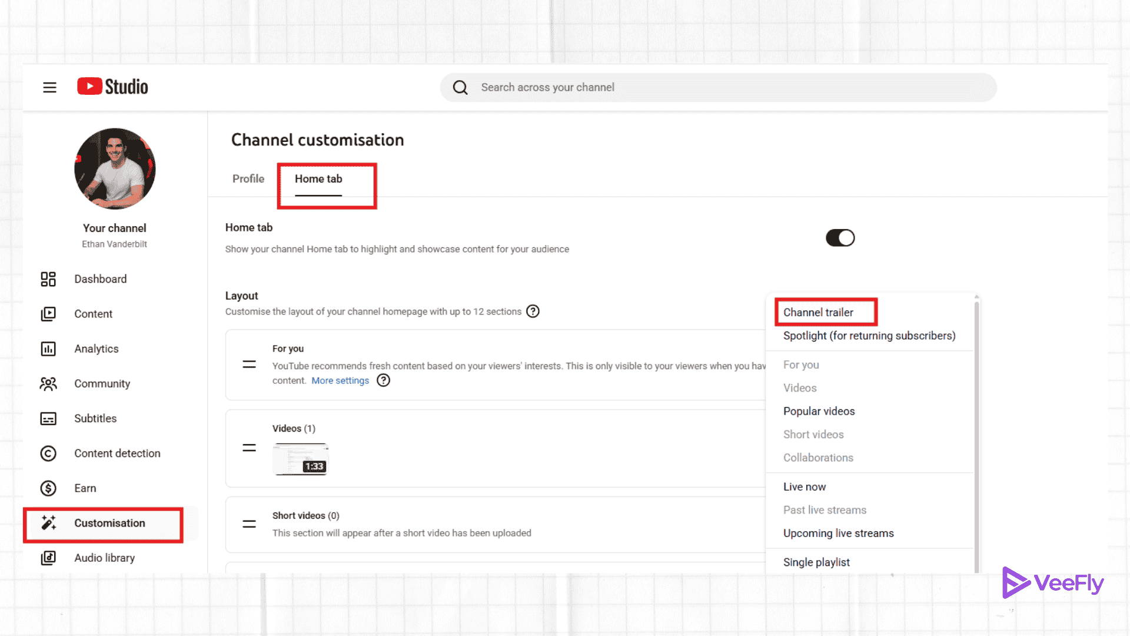Screen dimensions: 1130x636
Task: Open the Earn monetisation section
Action: pyautogui.click(x=85, y=488)
